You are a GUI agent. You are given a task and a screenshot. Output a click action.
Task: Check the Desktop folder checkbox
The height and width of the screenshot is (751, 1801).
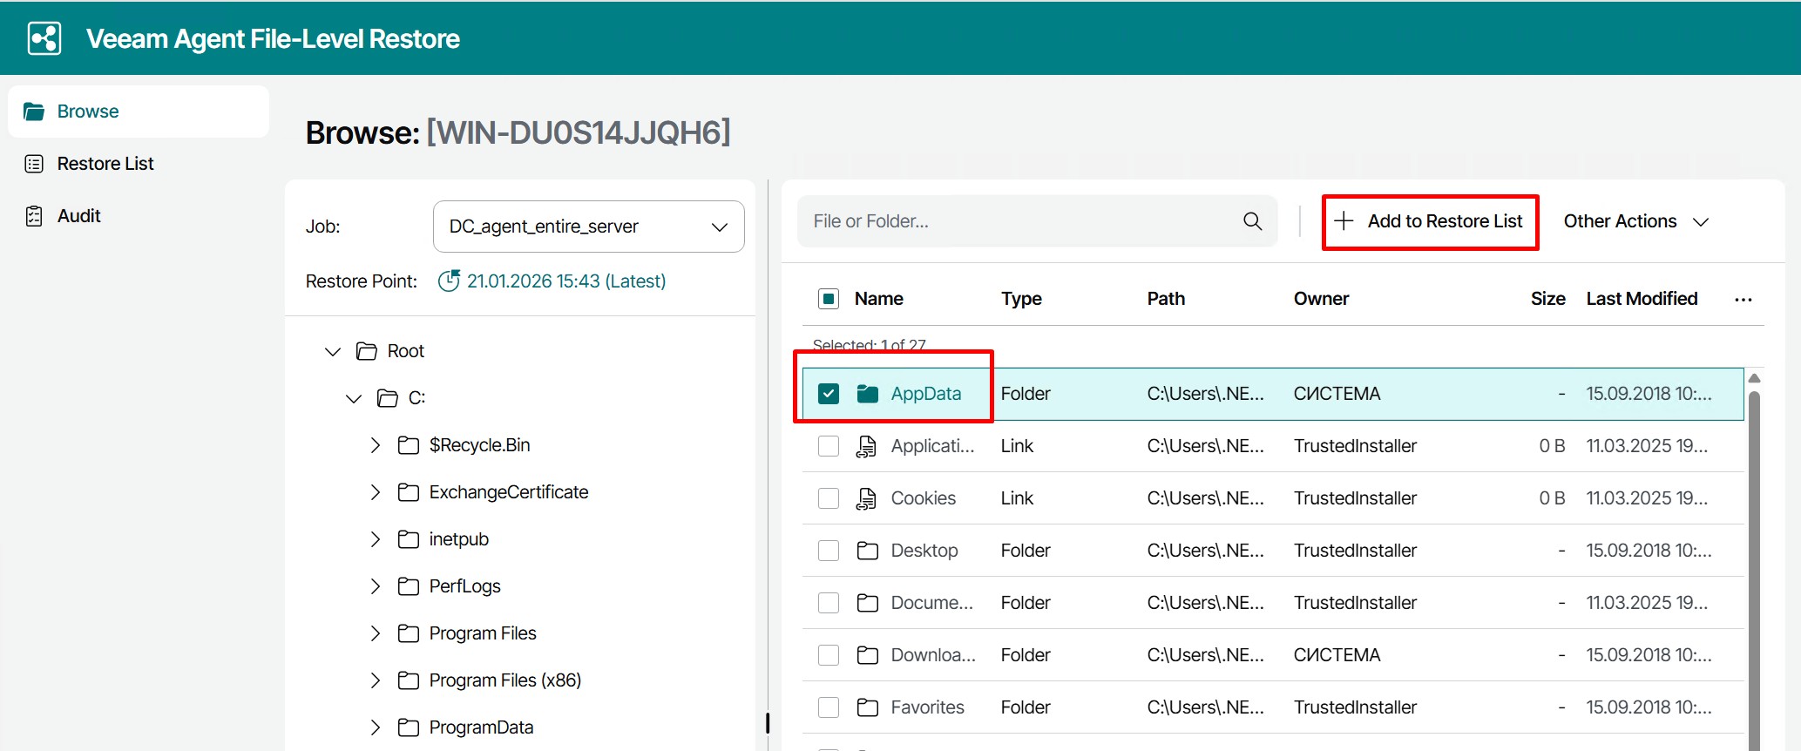coord(829,551)
